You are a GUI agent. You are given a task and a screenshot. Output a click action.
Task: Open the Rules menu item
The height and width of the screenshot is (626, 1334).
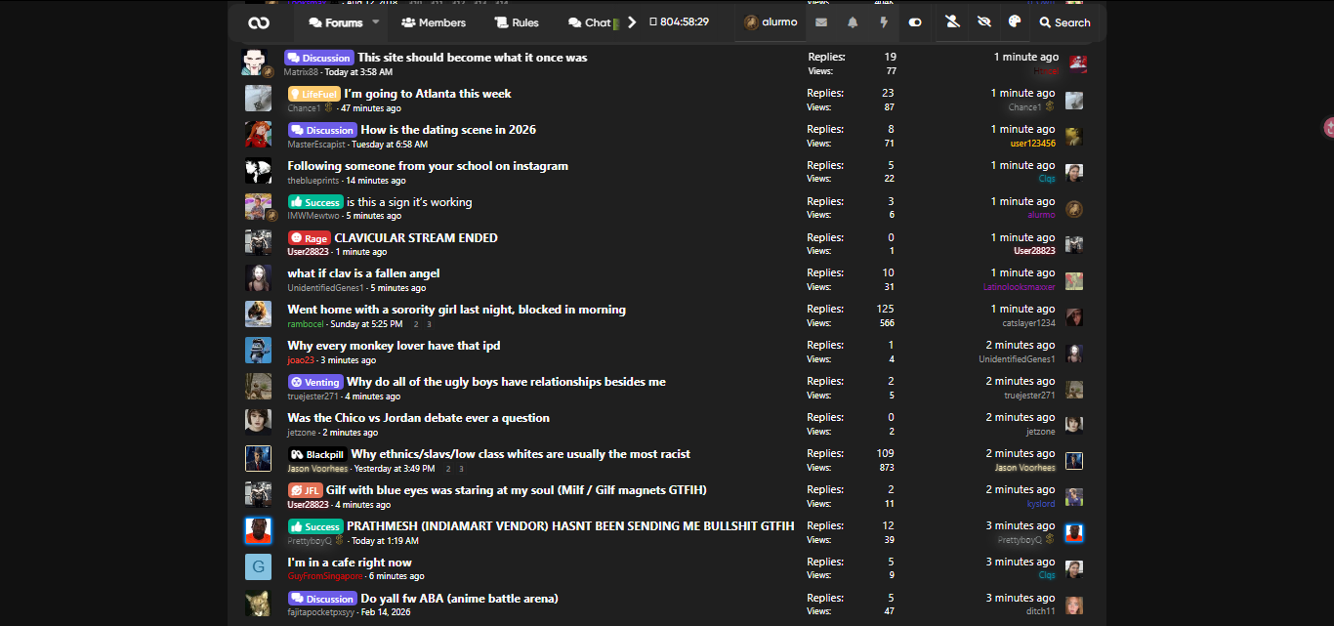(517, 22)
